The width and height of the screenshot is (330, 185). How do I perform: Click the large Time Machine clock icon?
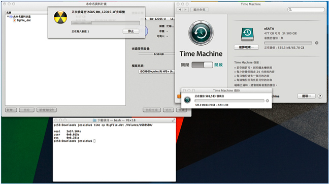pyautogui.click(x=201, y=33)
